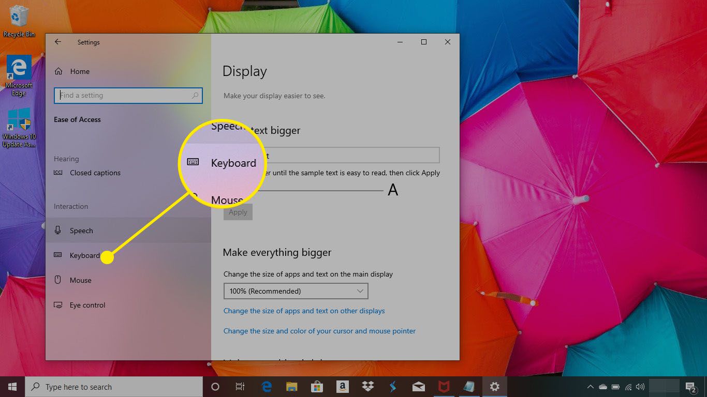Open Amazon app on the taskbar
707x397 pixels.
[343, 387]
